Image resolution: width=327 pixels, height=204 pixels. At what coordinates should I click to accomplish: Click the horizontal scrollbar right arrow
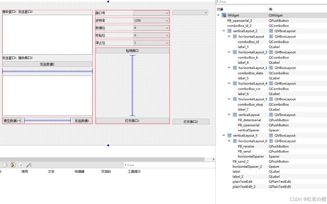[x=213, y=159]
